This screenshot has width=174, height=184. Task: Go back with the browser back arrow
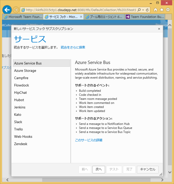tap(7, 10)
